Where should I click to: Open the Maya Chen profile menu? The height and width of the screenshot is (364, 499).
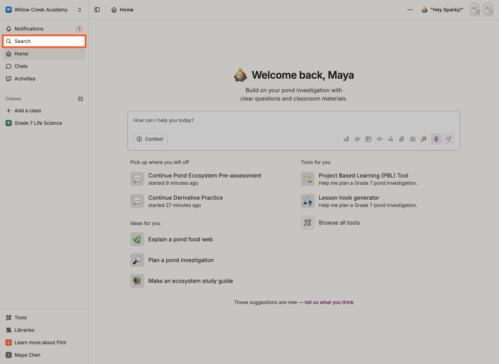[44, 355]
